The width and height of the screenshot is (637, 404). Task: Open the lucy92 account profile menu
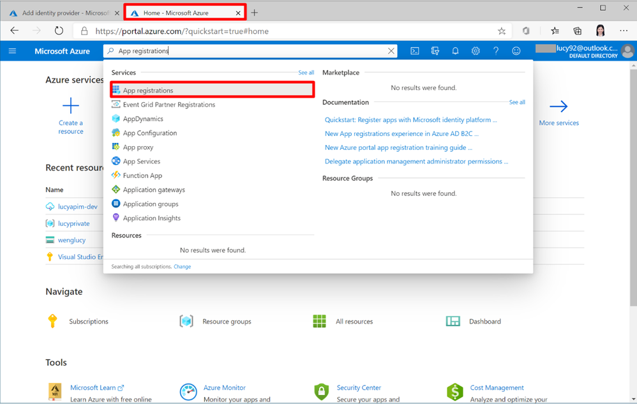(x=585, y=51)
